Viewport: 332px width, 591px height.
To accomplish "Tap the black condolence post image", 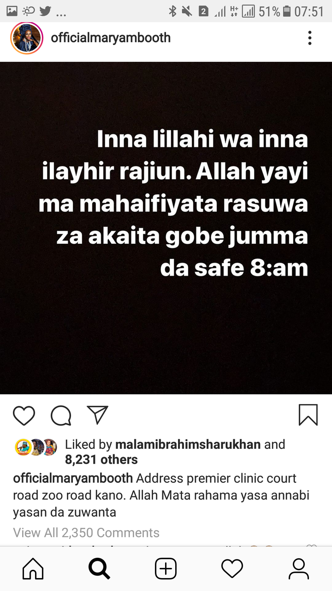I will click(x=166, y=228).
